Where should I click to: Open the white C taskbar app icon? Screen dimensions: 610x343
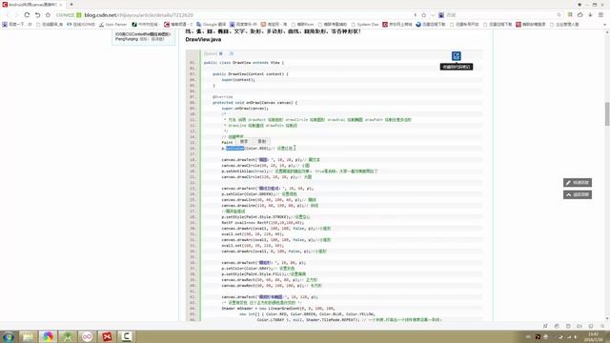tap(127, 336)
